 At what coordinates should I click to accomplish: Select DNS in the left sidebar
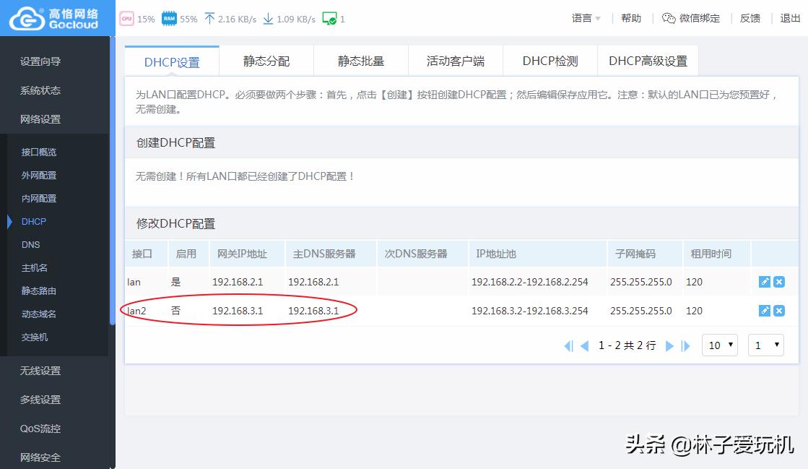pyautogui.click(x=30, y=244)
